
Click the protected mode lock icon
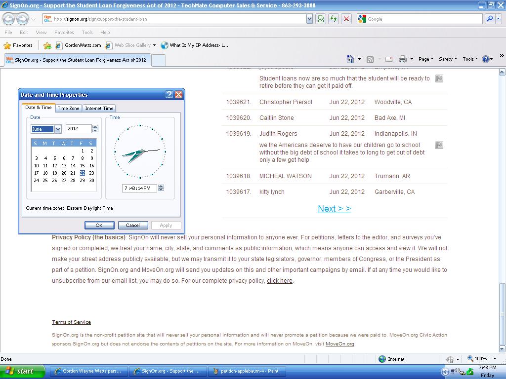tap(450, 359)
